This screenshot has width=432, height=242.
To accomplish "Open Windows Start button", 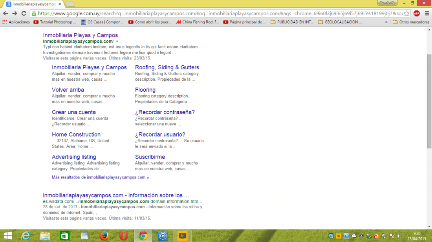I will click(x=8, y=236).
